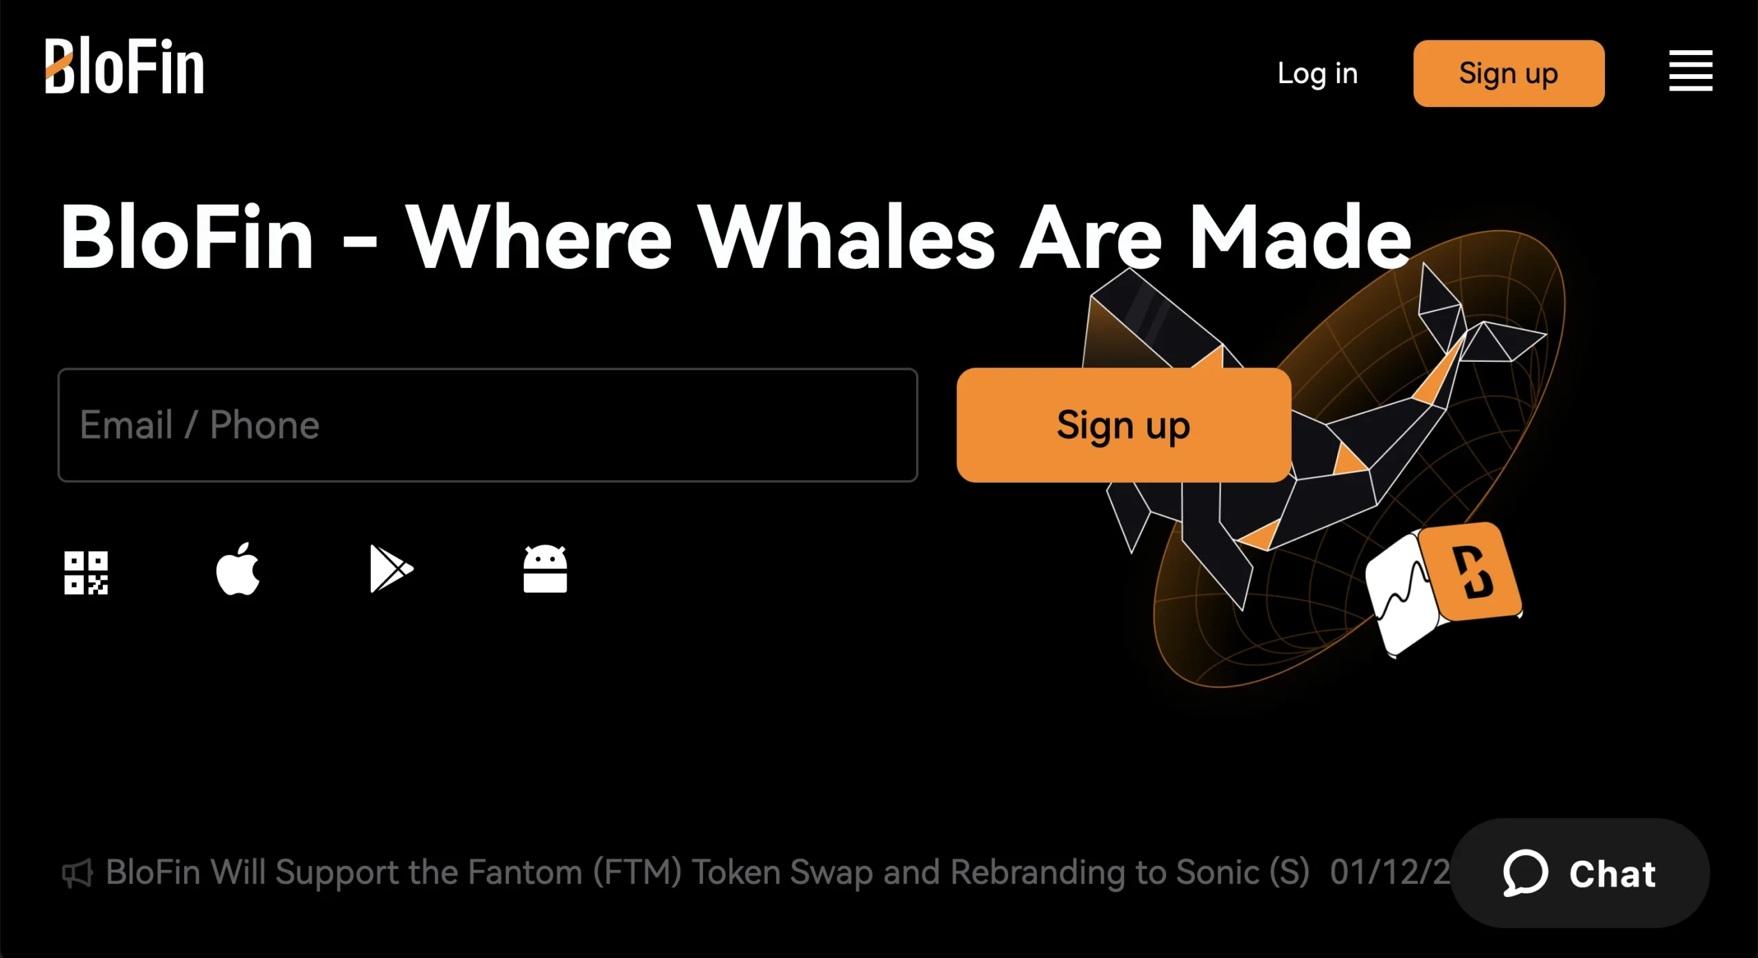Focus the Email / Phone field
Image resolution: width=1758 pixels, height=958 pixels.
488,425
